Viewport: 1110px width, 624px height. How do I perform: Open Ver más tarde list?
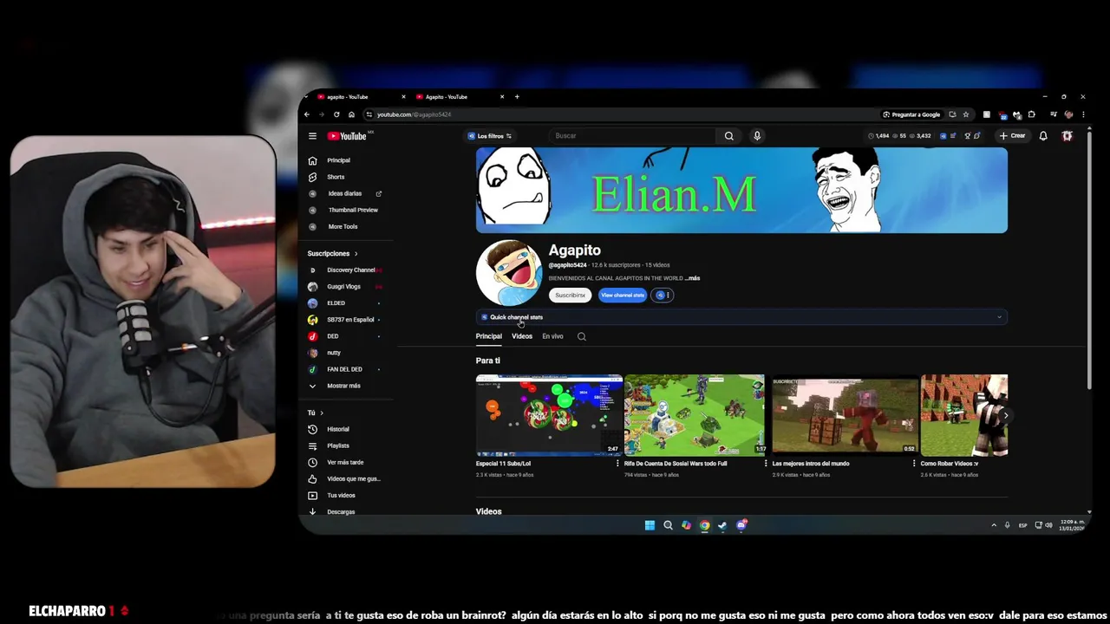pos(345,462)
